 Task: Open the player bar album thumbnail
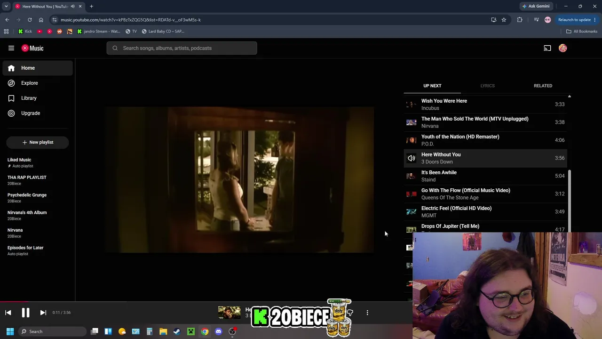point(229,313)
